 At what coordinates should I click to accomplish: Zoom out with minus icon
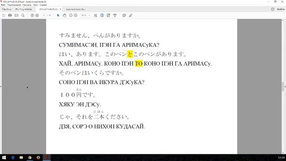(71, 15)
